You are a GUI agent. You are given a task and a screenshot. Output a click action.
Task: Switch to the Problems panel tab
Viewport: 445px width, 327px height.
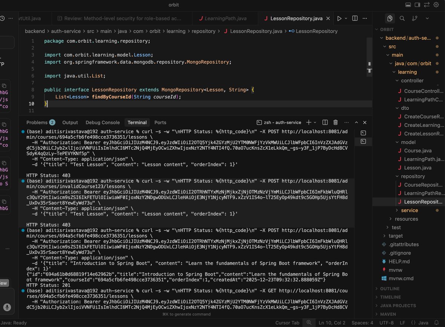point(41,122)
